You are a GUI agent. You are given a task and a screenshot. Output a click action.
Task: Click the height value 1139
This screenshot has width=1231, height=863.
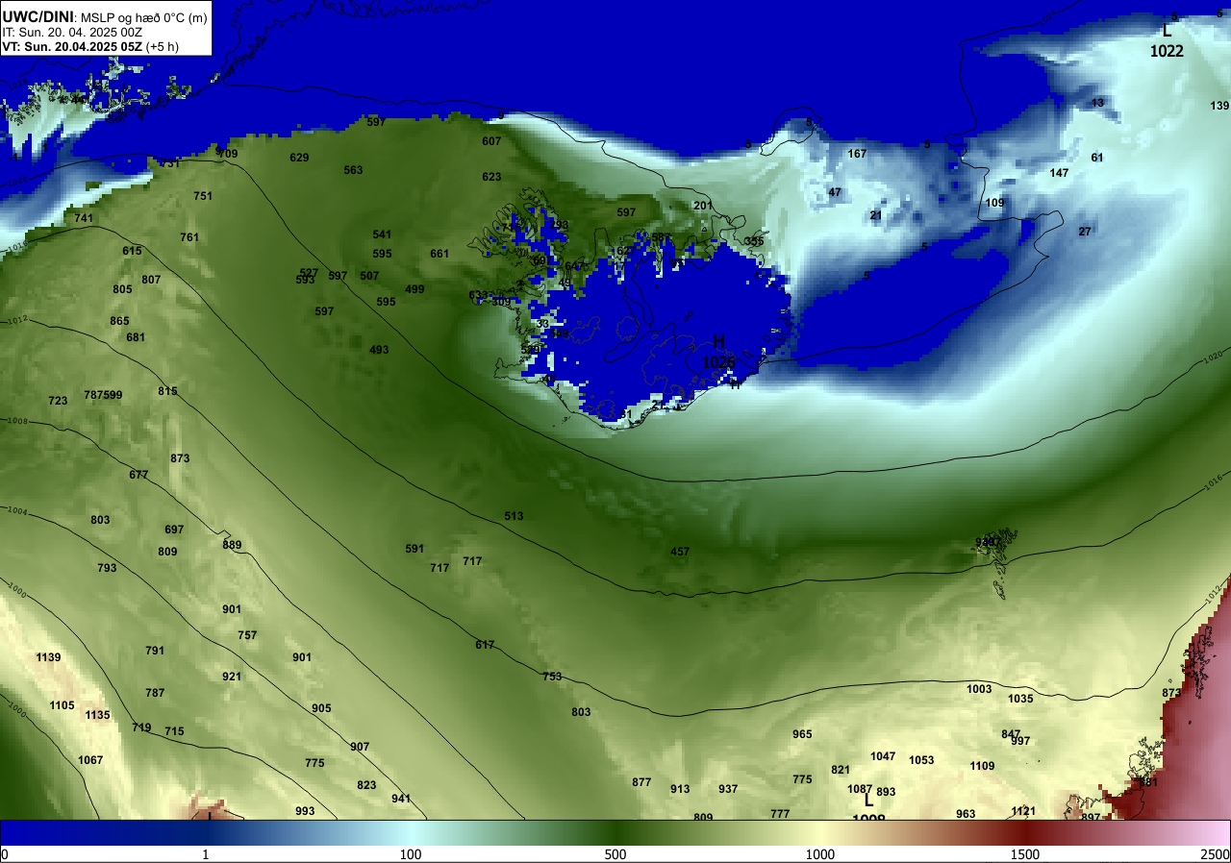48,657
